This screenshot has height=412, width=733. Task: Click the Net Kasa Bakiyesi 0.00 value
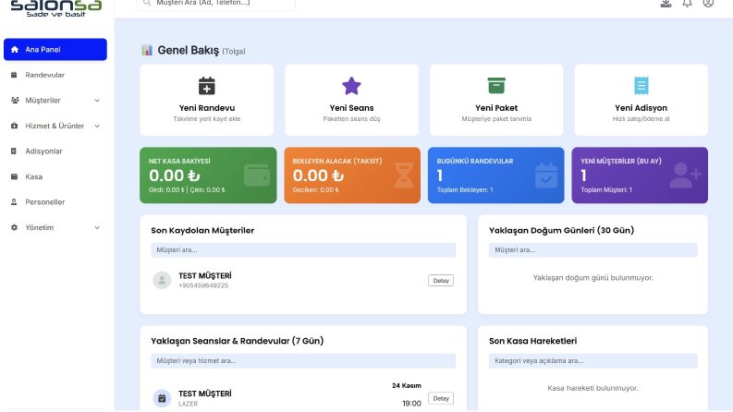175,176
